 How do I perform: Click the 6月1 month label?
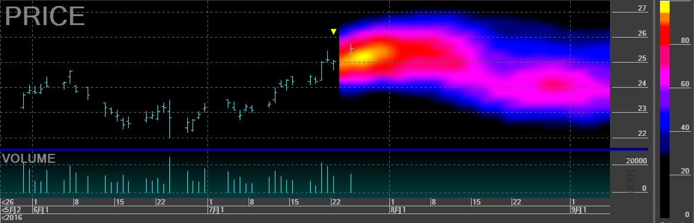click(x=41, y=210)
